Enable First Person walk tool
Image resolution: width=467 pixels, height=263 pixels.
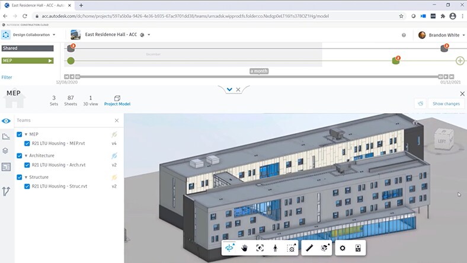click(x=275, y=248)
